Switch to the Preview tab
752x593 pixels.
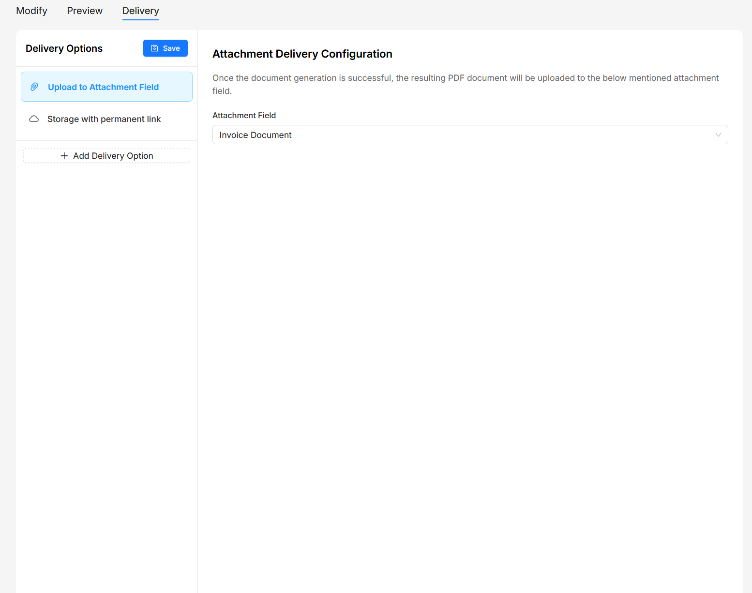(84, 10)
